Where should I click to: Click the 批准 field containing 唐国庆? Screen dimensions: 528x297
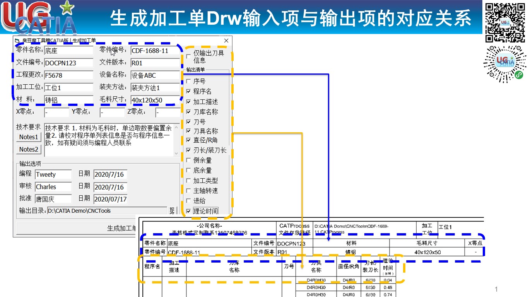click(x=53, y=199)
